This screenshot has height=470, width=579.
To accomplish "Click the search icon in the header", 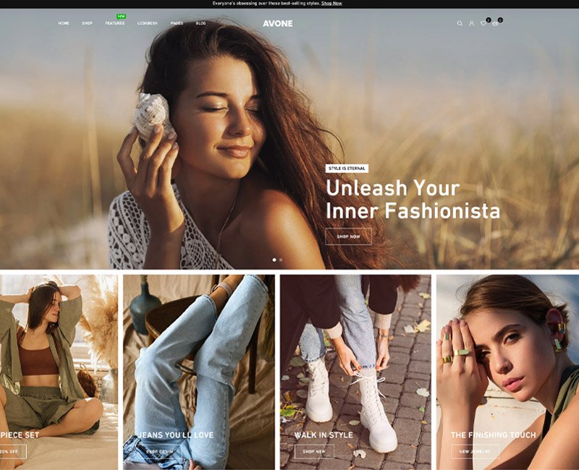I will pyautogui.click(x=460, y=23).
